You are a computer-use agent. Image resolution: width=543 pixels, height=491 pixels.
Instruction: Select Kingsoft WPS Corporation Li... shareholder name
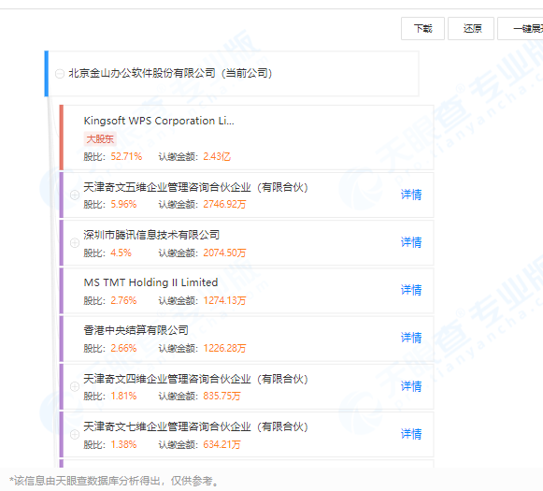click(159, 121)
